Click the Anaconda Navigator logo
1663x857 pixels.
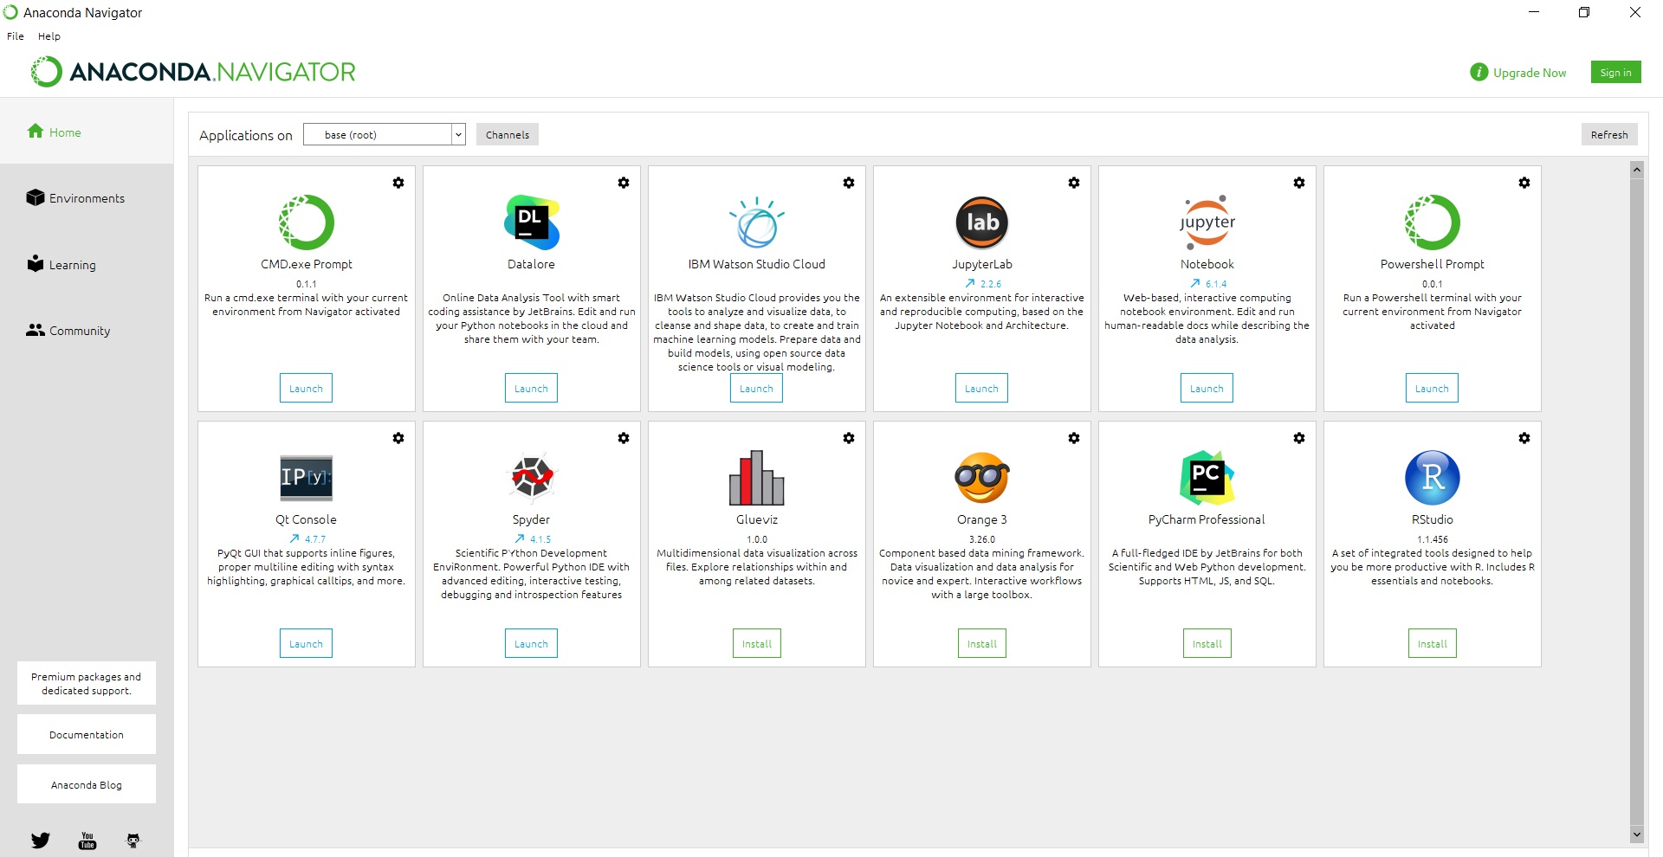pos(193,72)
